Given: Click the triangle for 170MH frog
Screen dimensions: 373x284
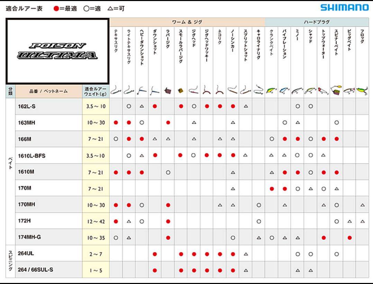Looking at the screenshot, I should click(362, 205).
